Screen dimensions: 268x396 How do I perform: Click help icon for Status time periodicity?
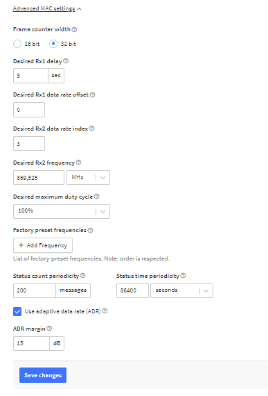tap(184, 276)
